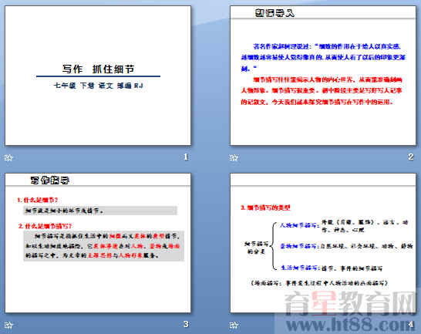
Task: Click the animation star icon under slide 2
Action: [x=234, y=157]
